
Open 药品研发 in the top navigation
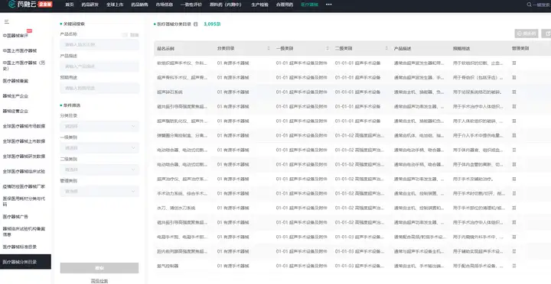click(x=90, y=5)
